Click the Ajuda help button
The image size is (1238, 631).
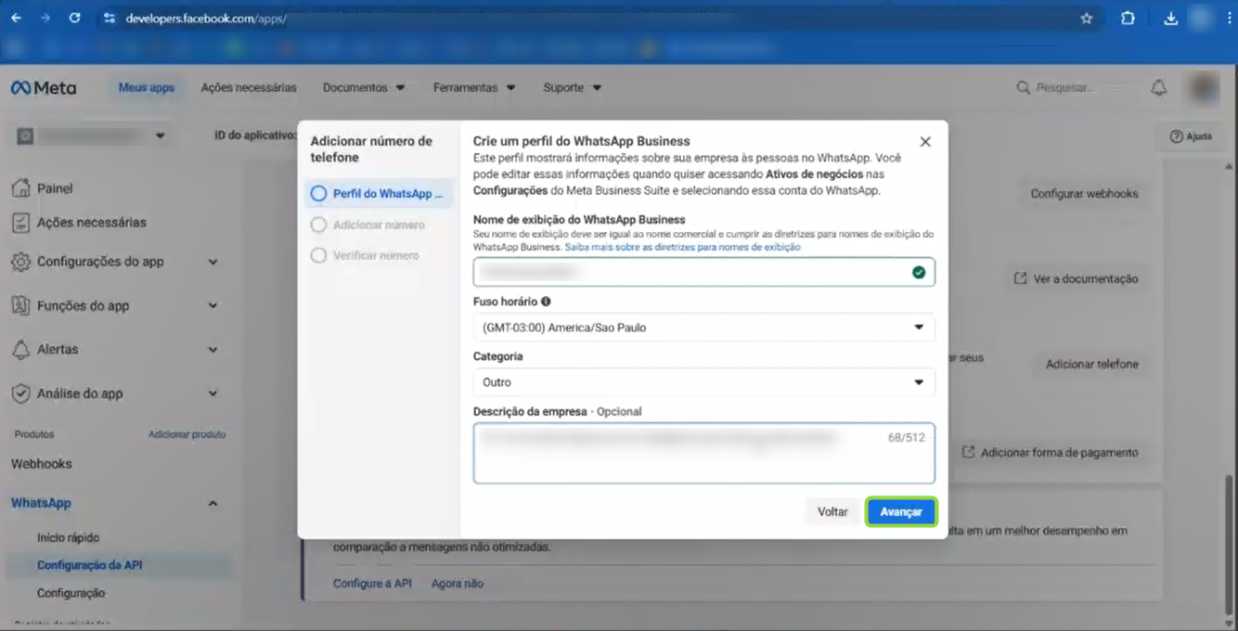click(x=1191, y=136)
